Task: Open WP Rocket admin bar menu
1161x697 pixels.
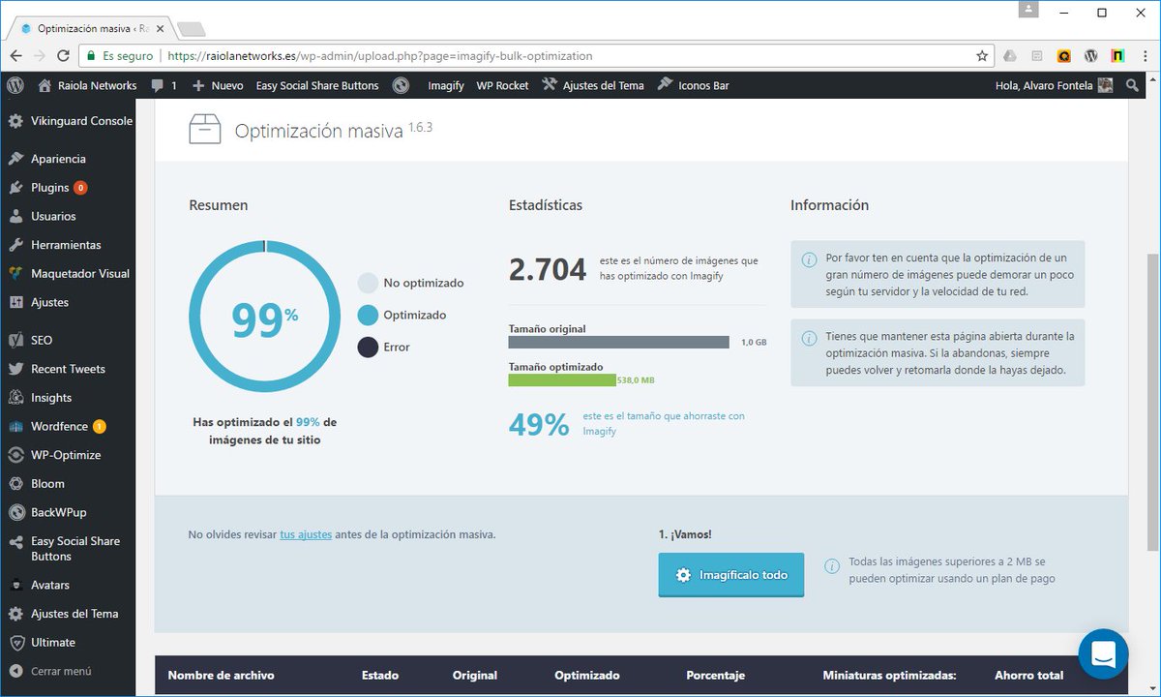Action: click(502, 85)
